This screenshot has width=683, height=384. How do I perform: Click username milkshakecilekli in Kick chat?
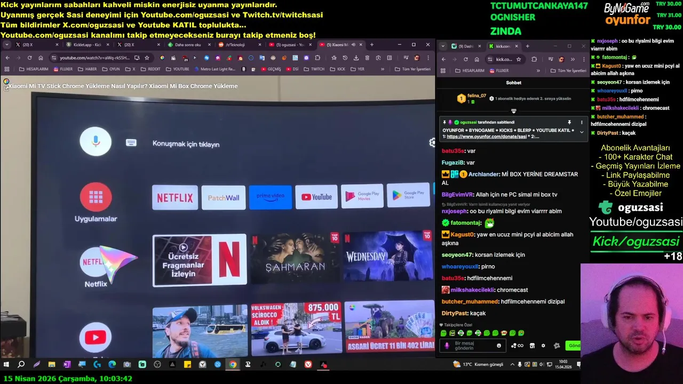pos(473,290)
